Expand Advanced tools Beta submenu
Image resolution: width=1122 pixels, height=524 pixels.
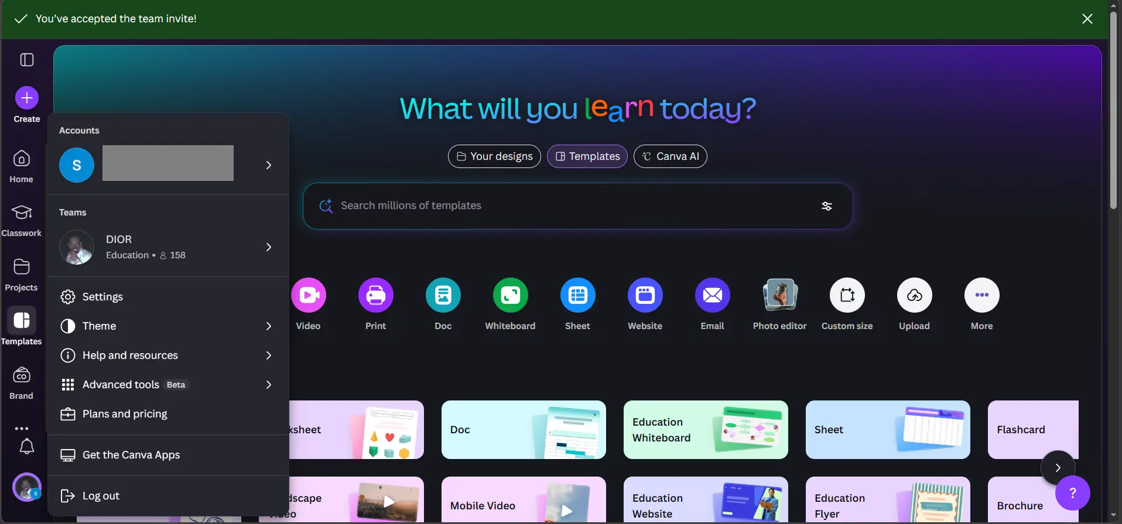(169, 385)
